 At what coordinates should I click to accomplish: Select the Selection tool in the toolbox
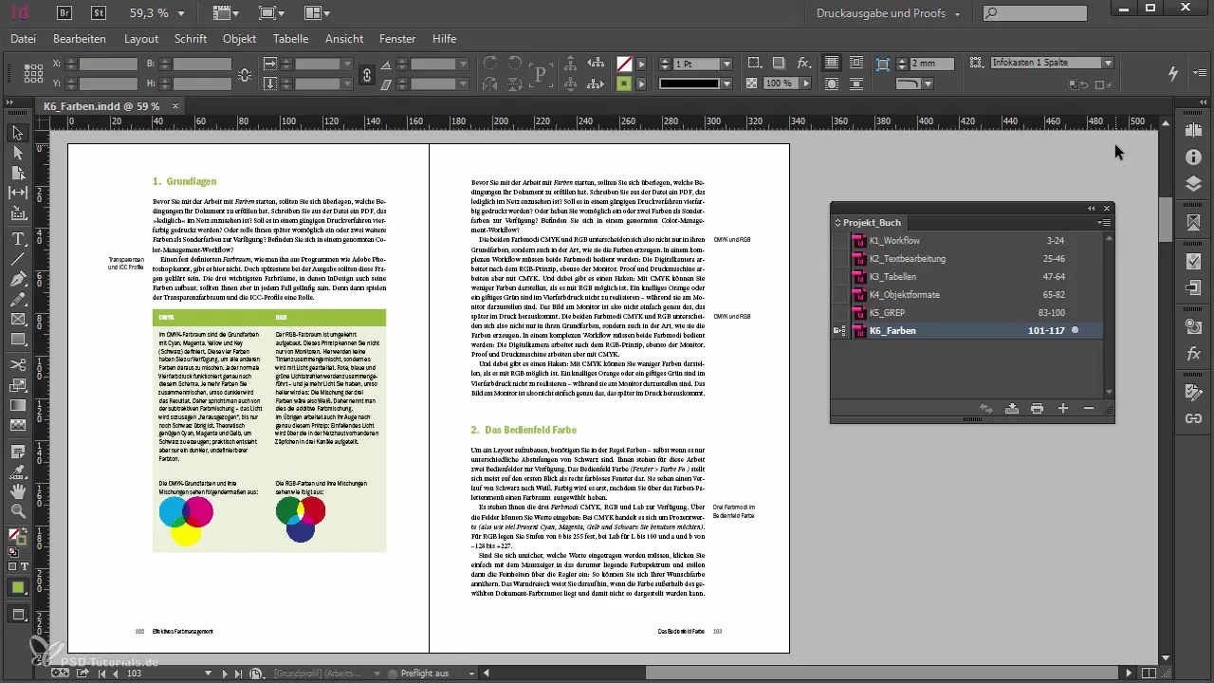[17, 133]
